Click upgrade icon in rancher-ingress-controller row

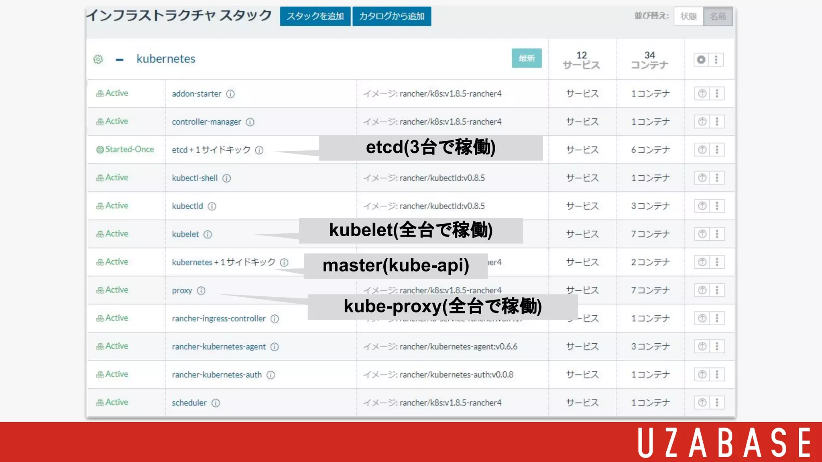[x=702, y=318]
